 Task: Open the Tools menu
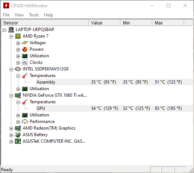pyautogui.click(x=34, y=15)
